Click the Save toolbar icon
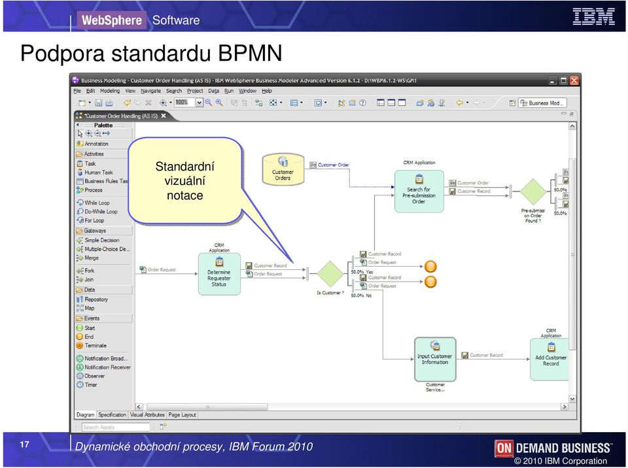This screenshot has width=628, height=468. (98, 103)
